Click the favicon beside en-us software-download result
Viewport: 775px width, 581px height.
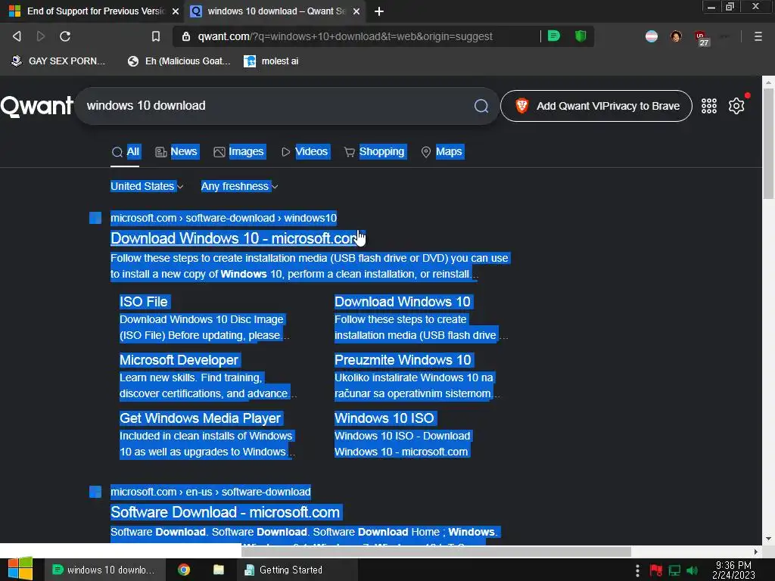(95, 492)
